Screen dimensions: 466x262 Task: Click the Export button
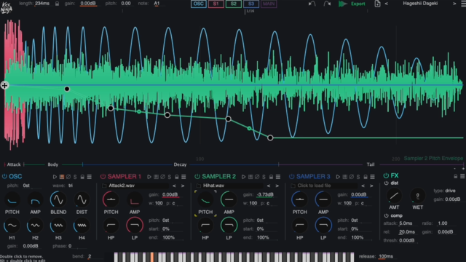point(358,4)
